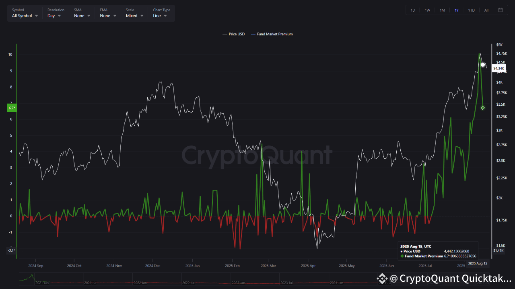Toggle Fund Market Premium legend series
The height and width of the screenshot is (289, 515).
272,34
